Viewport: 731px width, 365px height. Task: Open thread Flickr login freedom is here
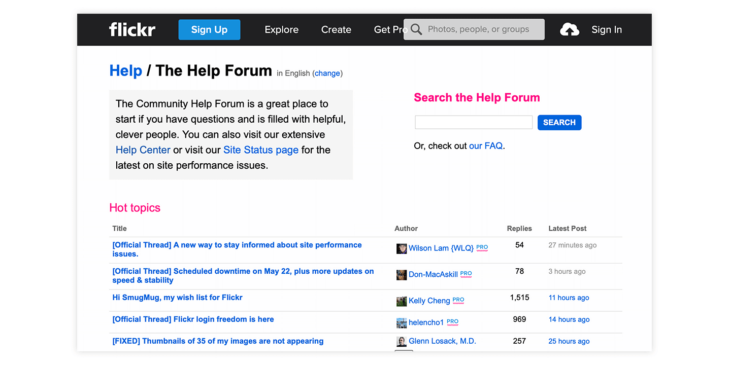(193, 319)
